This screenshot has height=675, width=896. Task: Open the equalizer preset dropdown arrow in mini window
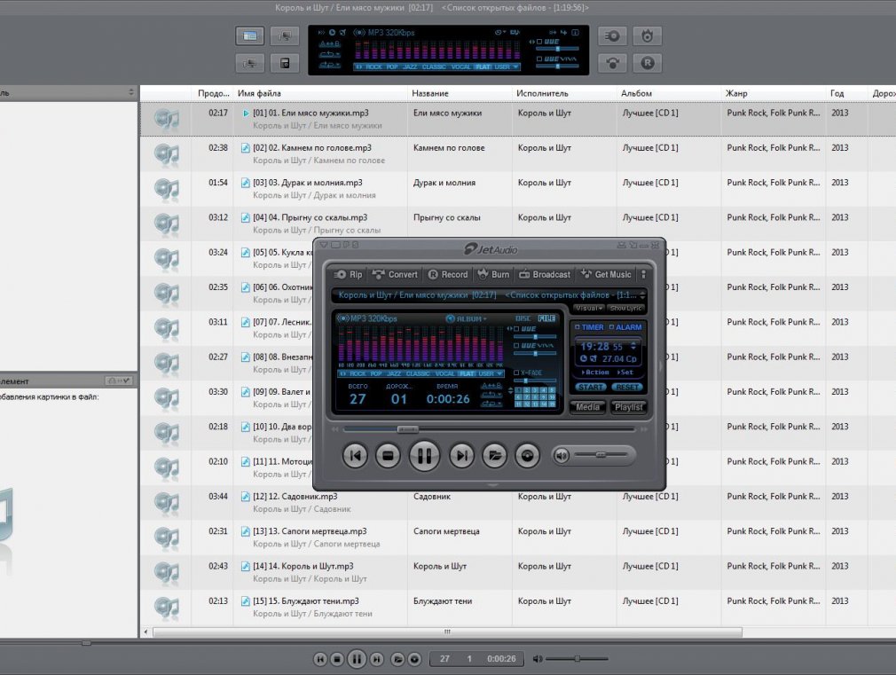click(500, 373)
